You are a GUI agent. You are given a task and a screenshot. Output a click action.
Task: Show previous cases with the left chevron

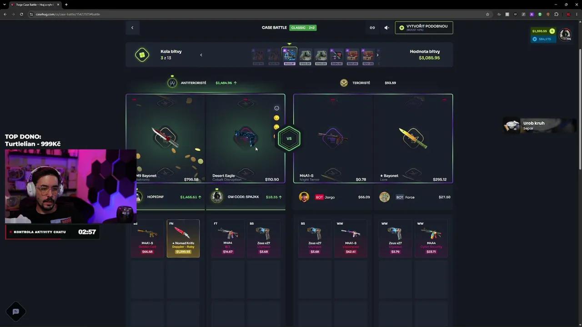[201, 55]
